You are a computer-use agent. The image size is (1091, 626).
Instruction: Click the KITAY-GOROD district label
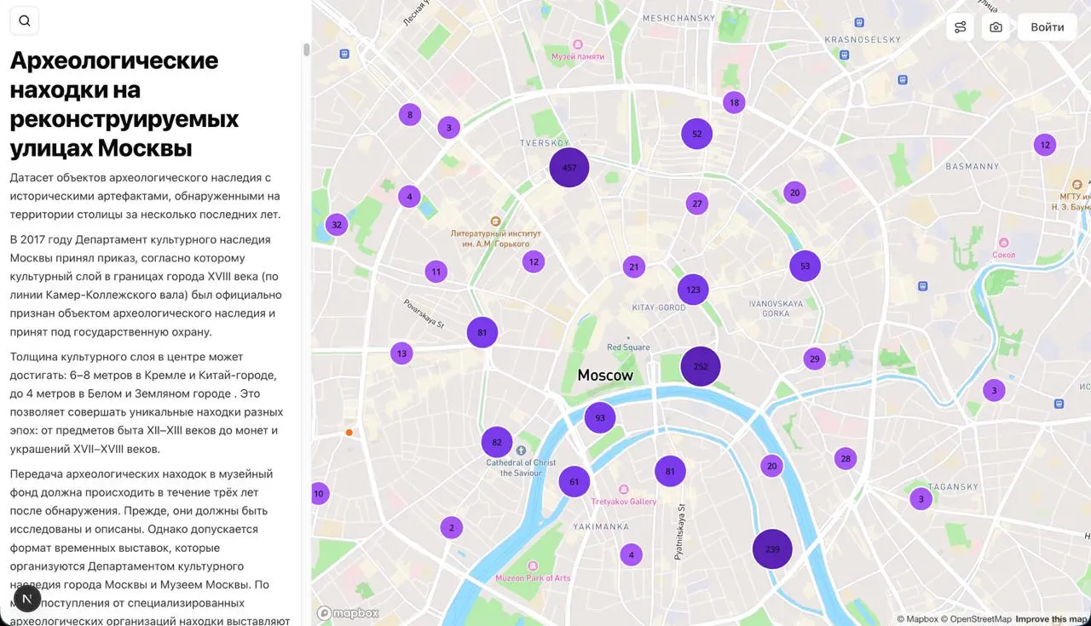click(x=659, y=307)
